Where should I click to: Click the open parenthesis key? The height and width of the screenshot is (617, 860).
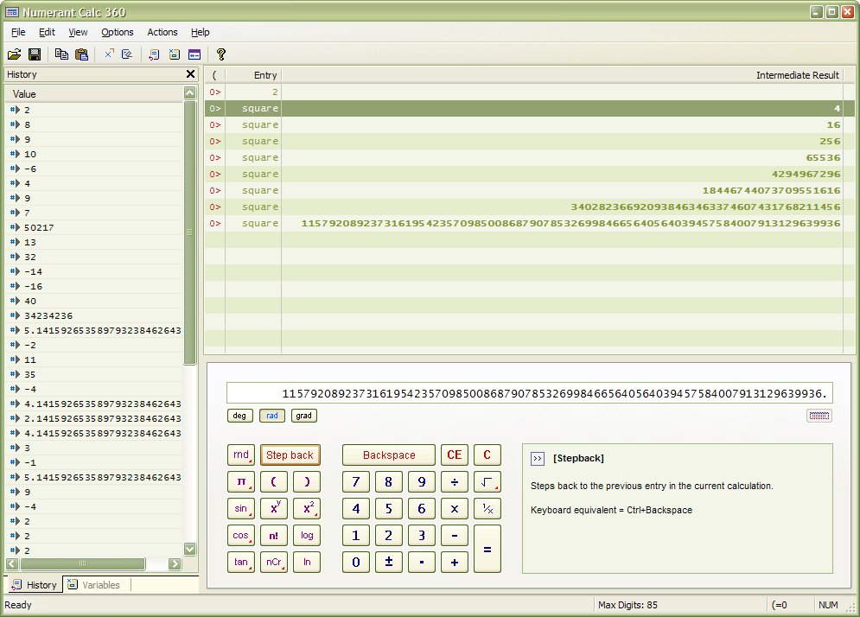tap(274, 482)
